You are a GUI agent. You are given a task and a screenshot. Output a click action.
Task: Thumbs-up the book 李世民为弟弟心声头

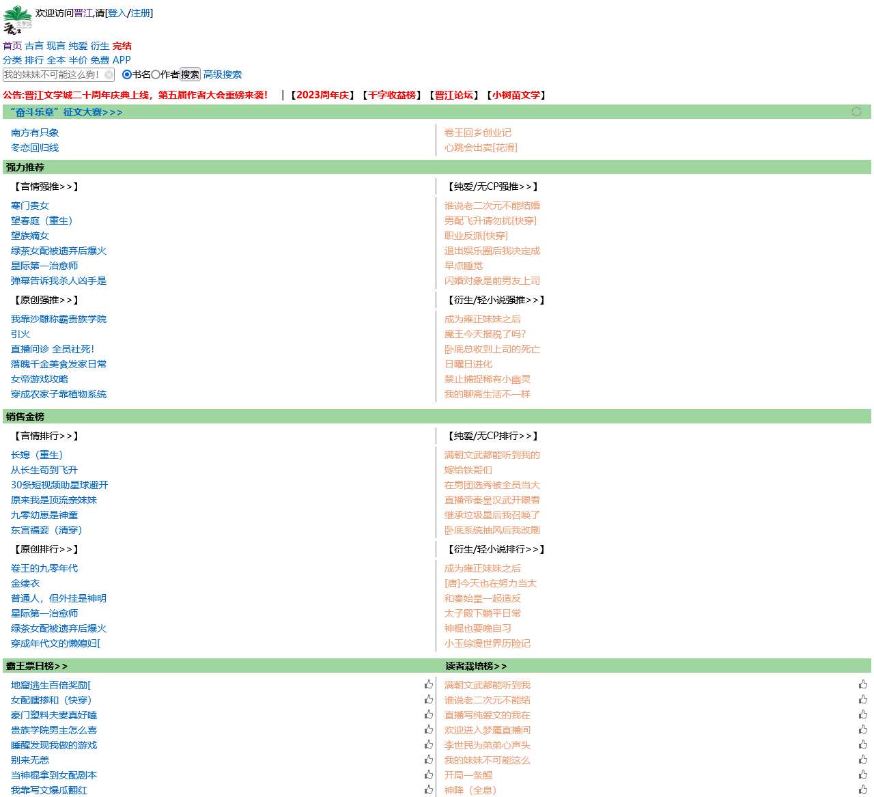click(863, 744)
